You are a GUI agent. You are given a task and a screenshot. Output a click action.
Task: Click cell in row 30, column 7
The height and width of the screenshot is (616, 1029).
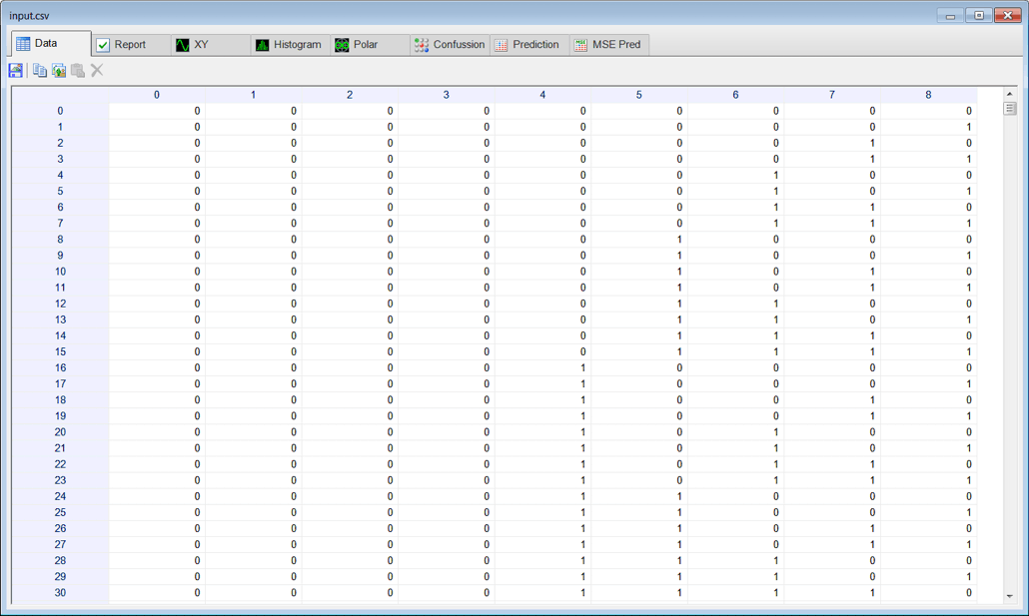point(832,593)
